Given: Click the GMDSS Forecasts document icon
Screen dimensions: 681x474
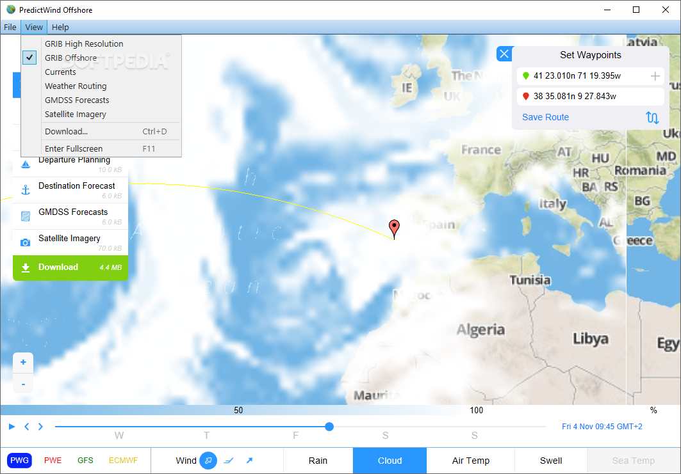Looking at the screenshot, I should click(x=26, y=216).
